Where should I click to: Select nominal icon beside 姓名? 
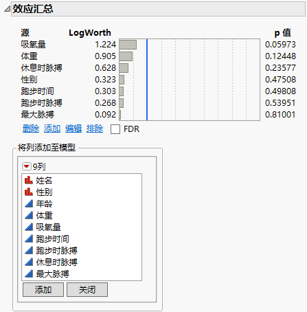click(x=29, y=180)
